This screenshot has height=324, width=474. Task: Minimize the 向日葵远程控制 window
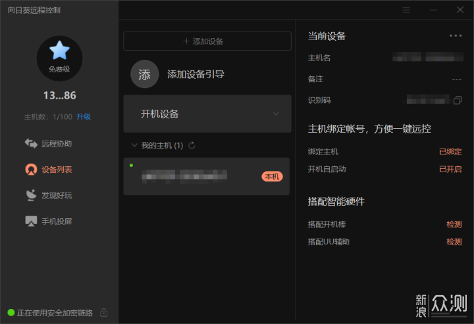point(433,10)
